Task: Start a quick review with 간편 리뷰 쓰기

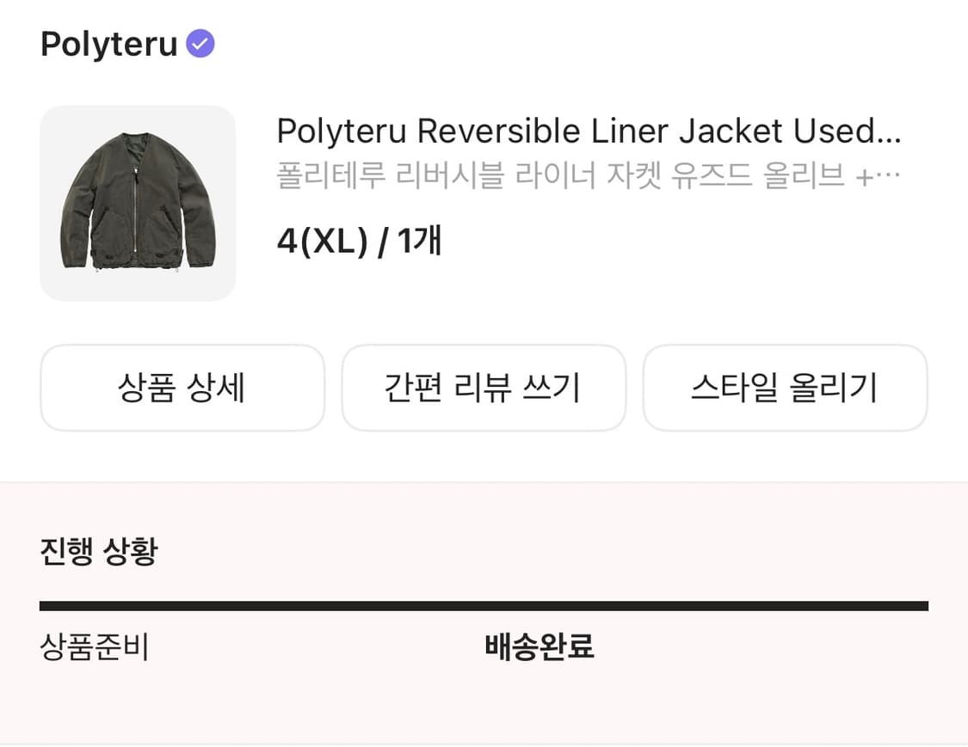Action: [484, 388]
